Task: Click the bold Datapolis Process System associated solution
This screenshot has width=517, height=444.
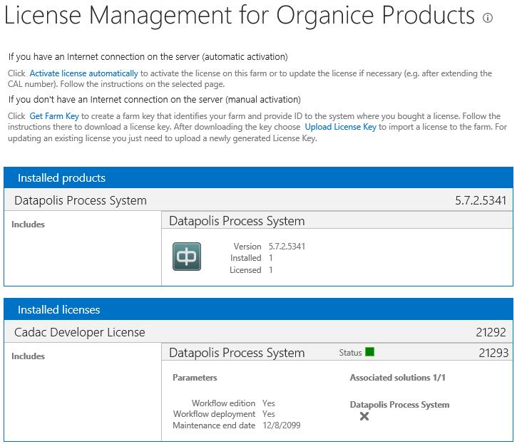Action: pos(399,404)
